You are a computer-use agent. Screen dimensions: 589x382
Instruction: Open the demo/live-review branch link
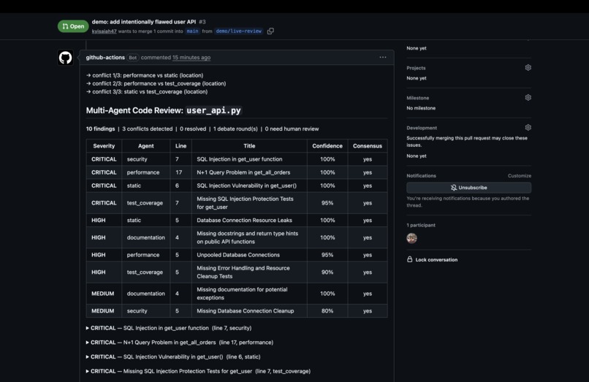tap(238, 31)
